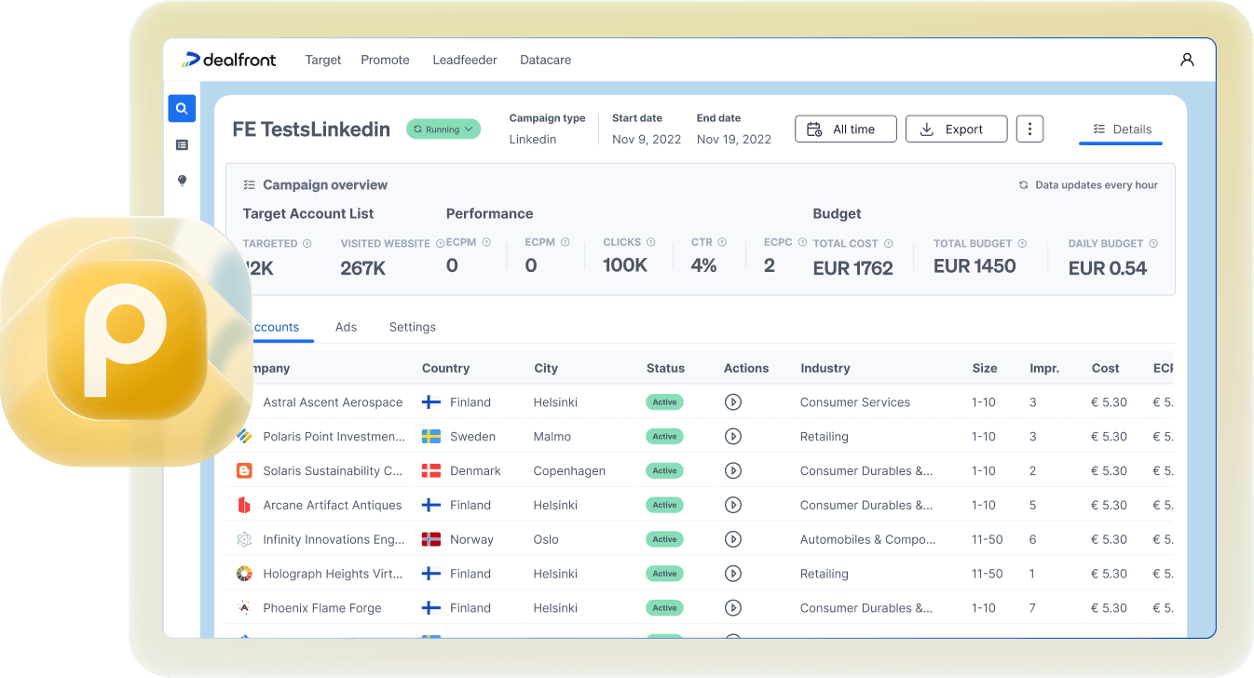This screenshot has width=1254, height=678.
Task: Sort by Cost column header
Action: click(1106, 368)
